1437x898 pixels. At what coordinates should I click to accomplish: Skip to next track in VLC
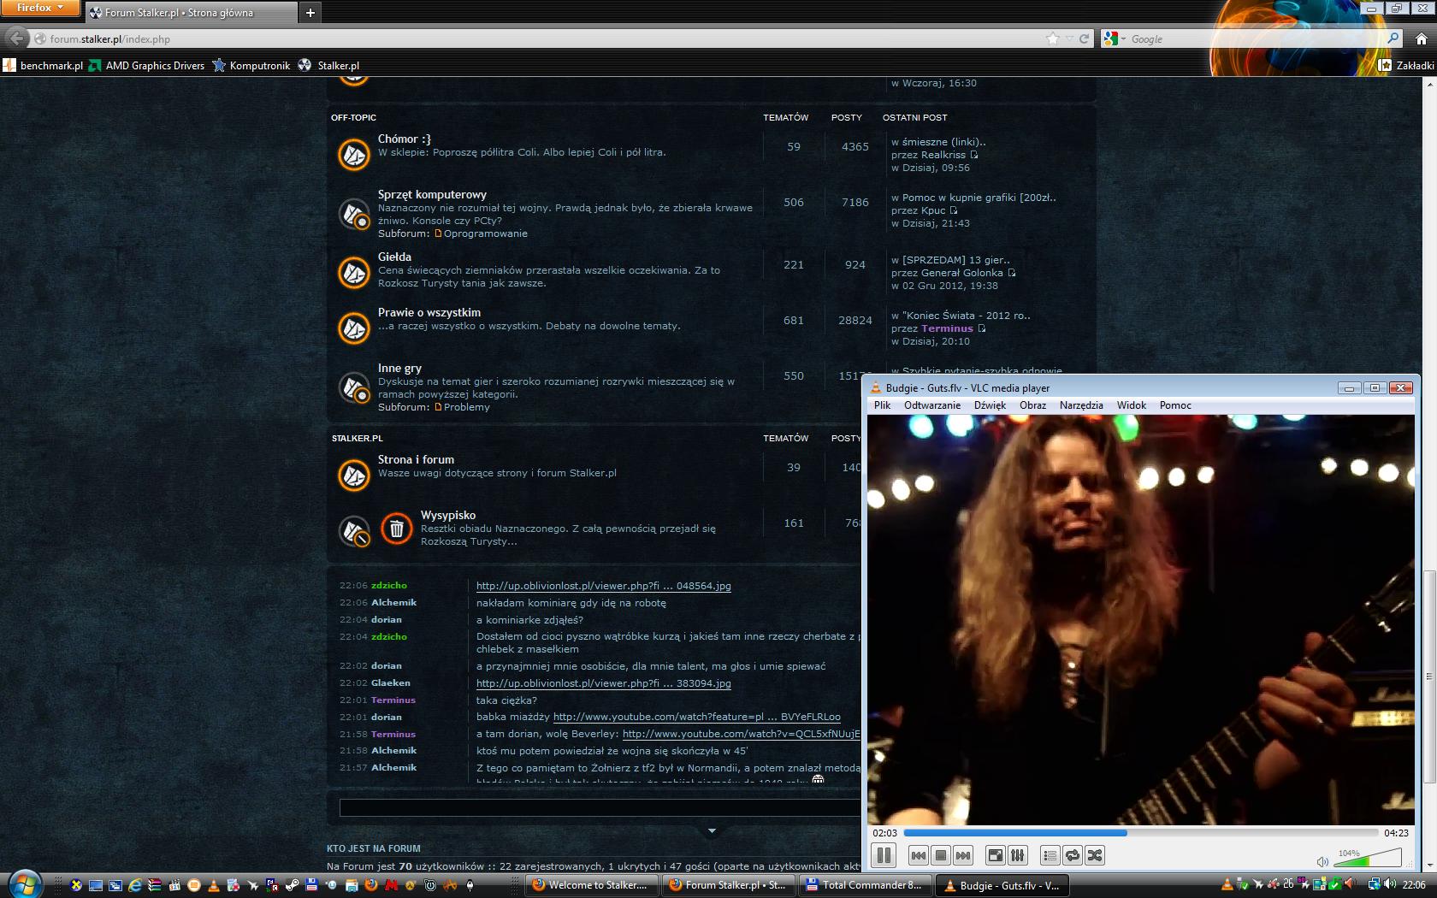[962, 855]
